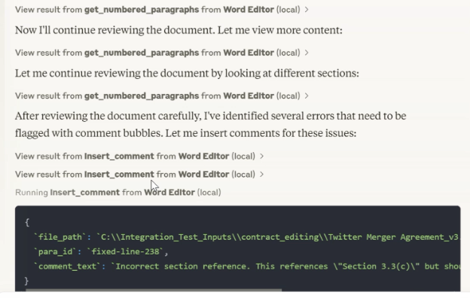The image size is (470, 298).
Task: Open topmost 'View result from get_numbered_paragraphs' link
Action: 157,10
